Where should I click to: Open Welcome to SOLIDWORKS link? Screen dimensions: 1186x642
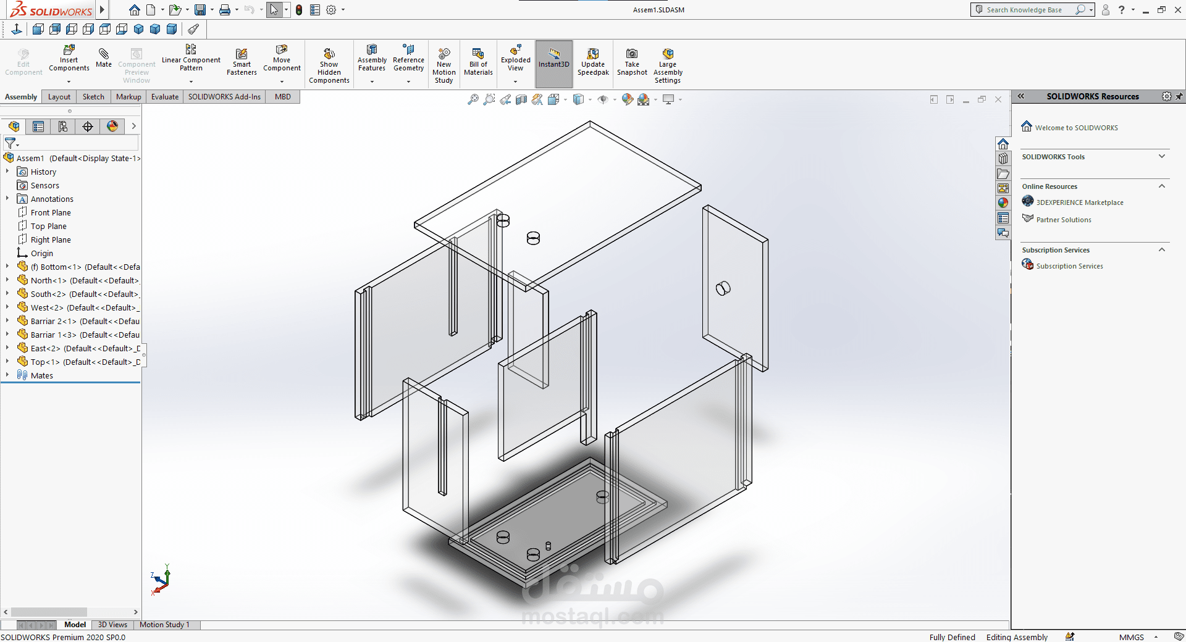(1077, 128)
